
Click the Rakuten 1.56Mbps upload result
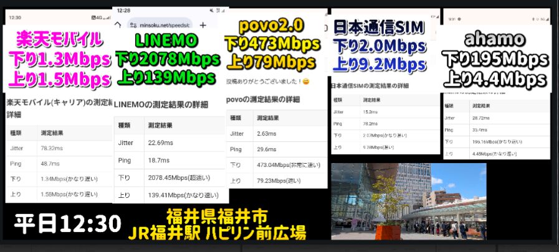coord(69,194)
